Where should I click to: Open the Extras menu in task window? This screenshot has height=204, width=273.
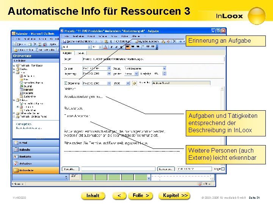click(124, 36)
